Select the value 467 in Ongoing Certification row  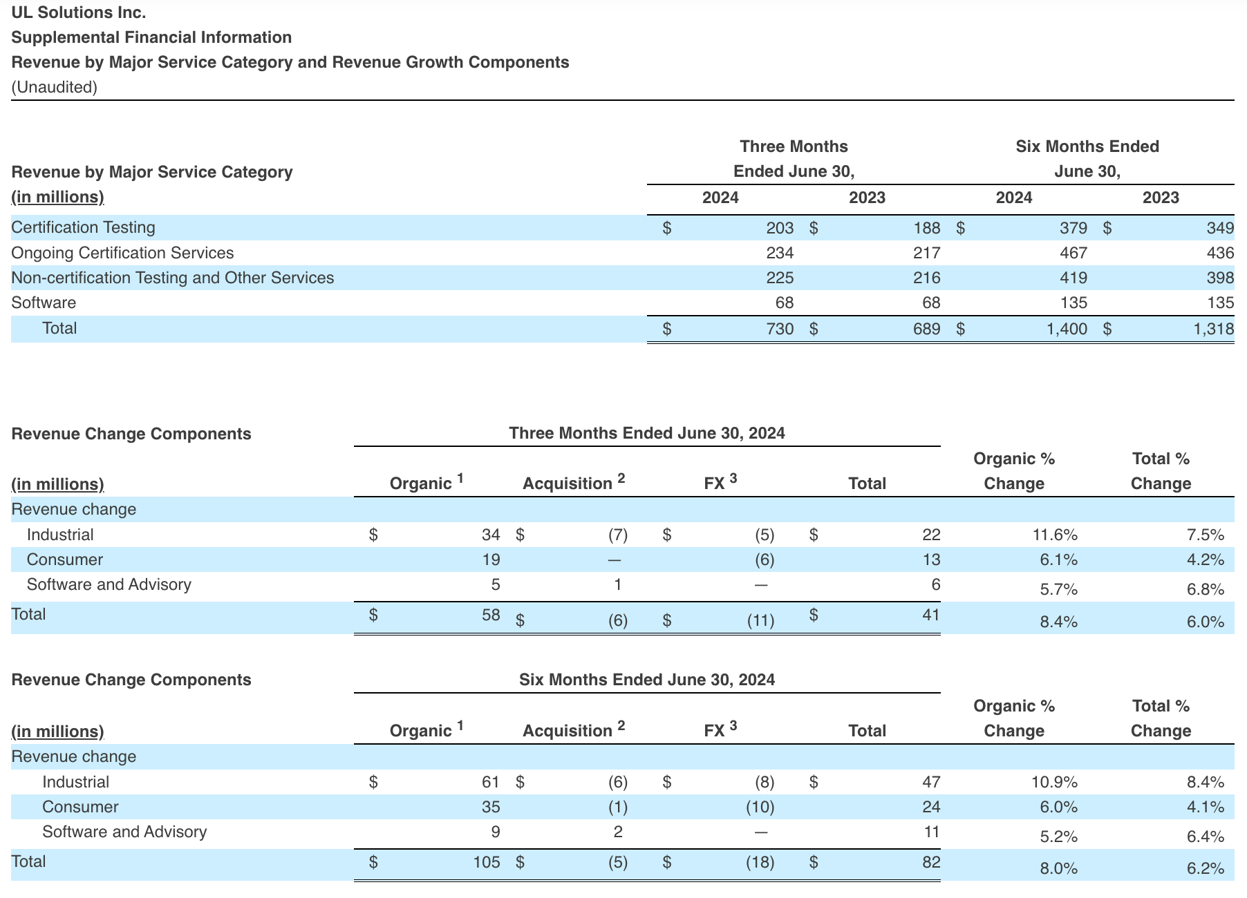1073,253
